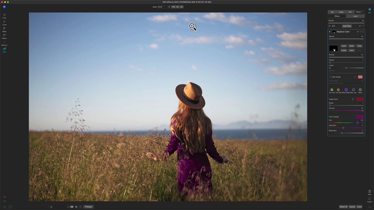Open user account icon at bottom left
The image size is (374, 210).
pos(4,197)
